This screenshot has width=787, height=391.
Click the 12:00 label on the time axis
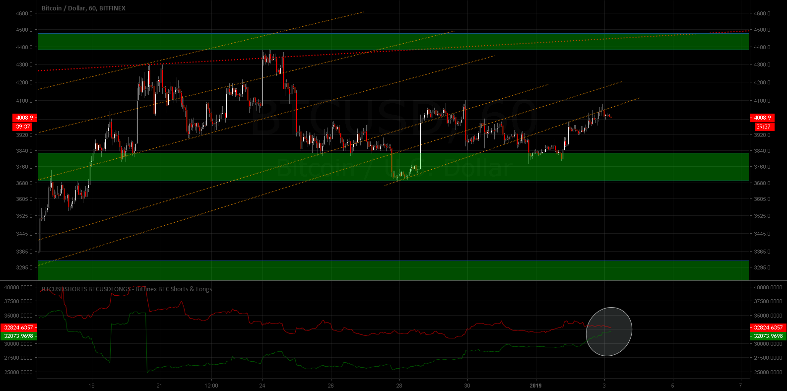tap(211, 386)
